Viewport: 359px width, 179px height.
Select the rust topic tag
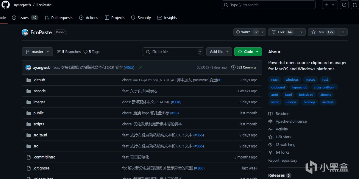[325, 80]
